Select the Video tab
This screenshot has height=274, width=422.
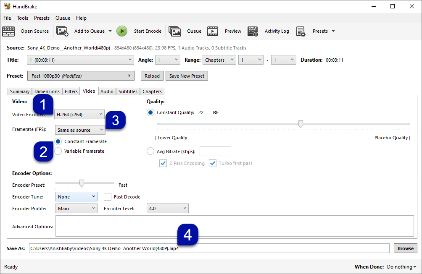89,91
